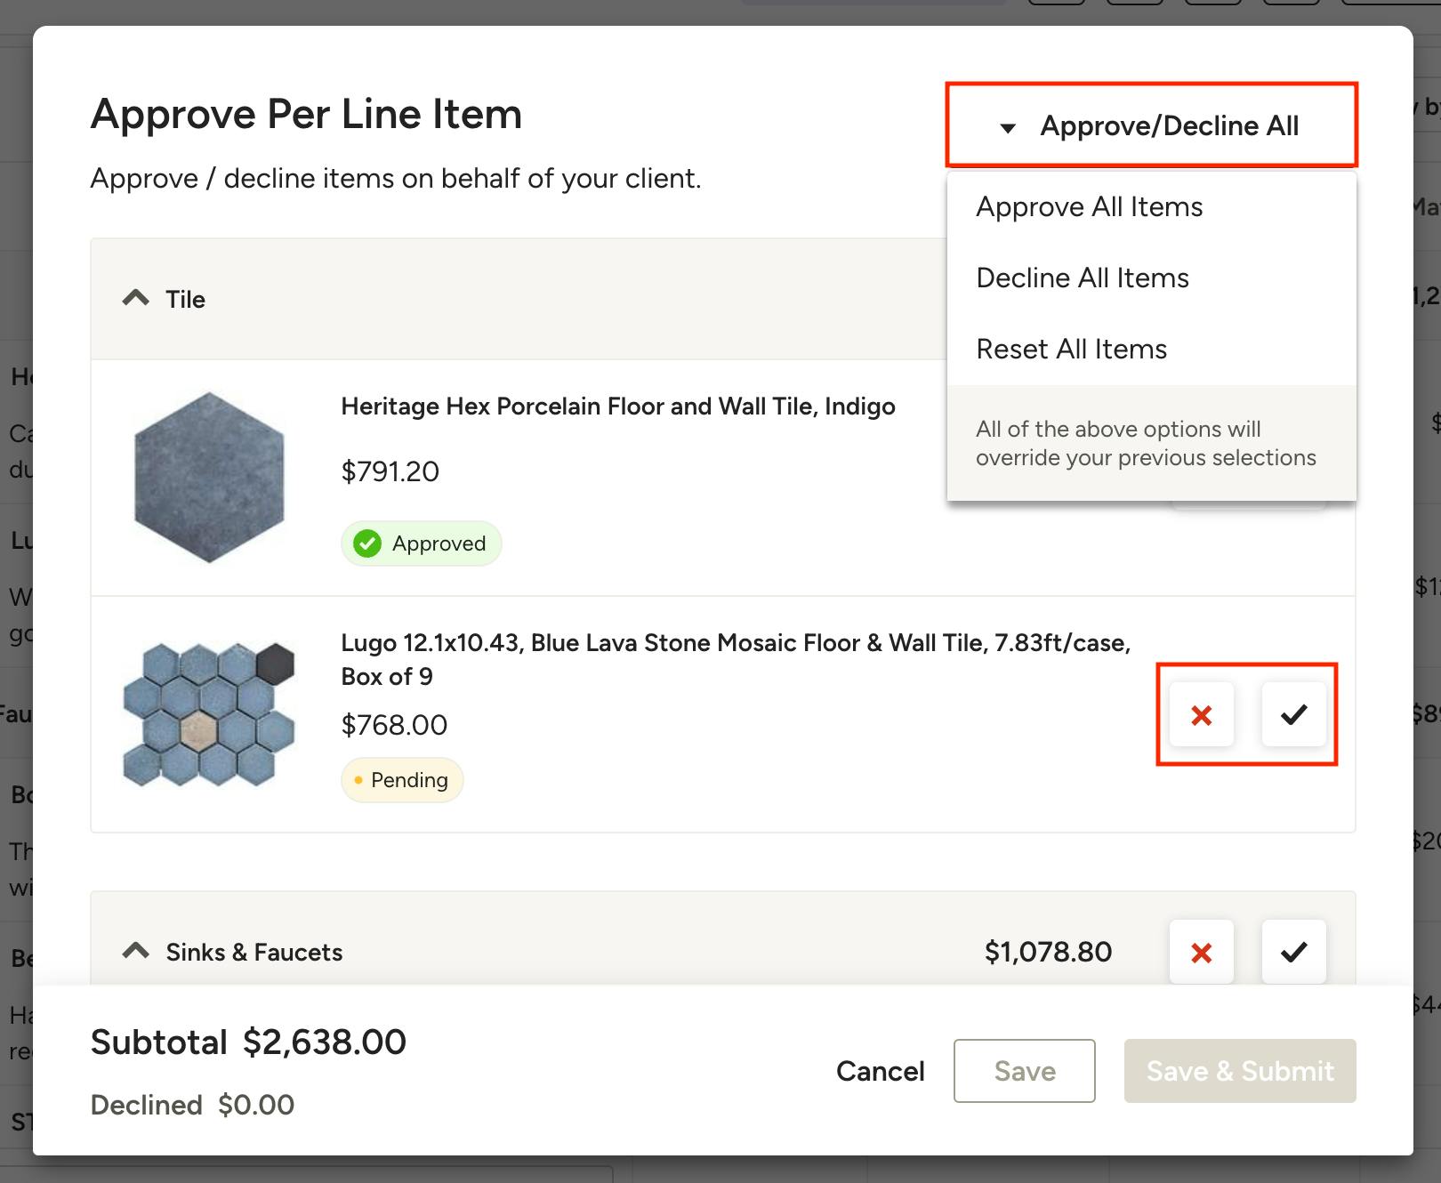The image size is (1441, 1183).
Task: Collapse the Sinks & Faucets section chevron
Action: [x=136, y=952]
